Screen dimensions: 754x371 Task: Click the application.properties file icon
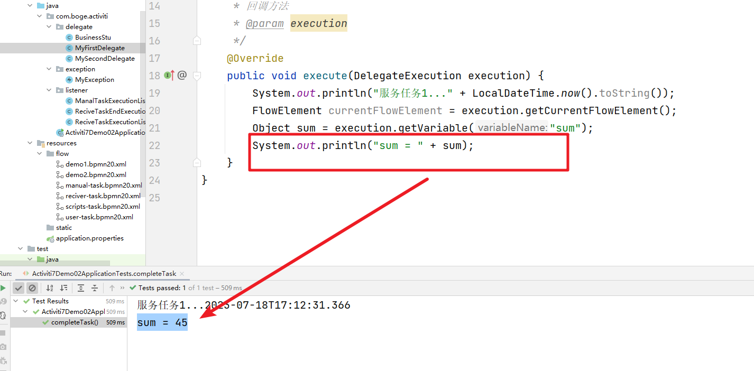coord(50,239)
